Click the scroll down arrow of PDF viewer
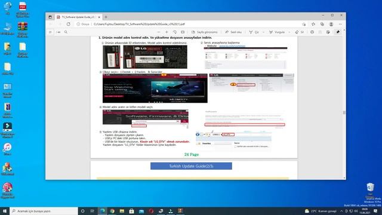 click(344, 178)
